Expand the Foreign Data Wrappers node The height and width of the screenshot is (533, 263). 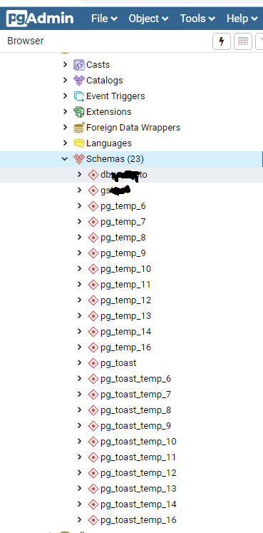pos(65,127)
